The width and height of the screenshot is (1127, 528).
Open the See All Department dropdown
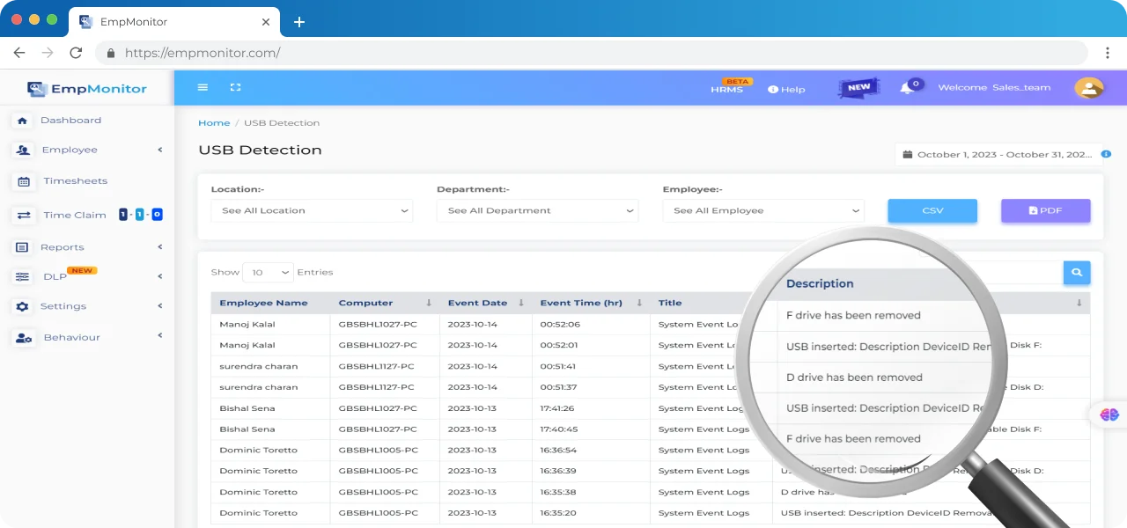point(537,210)
